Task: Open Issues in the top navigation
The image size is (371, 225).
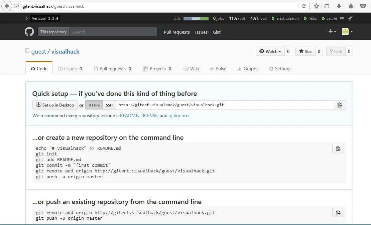Action: tap(201, 32)
